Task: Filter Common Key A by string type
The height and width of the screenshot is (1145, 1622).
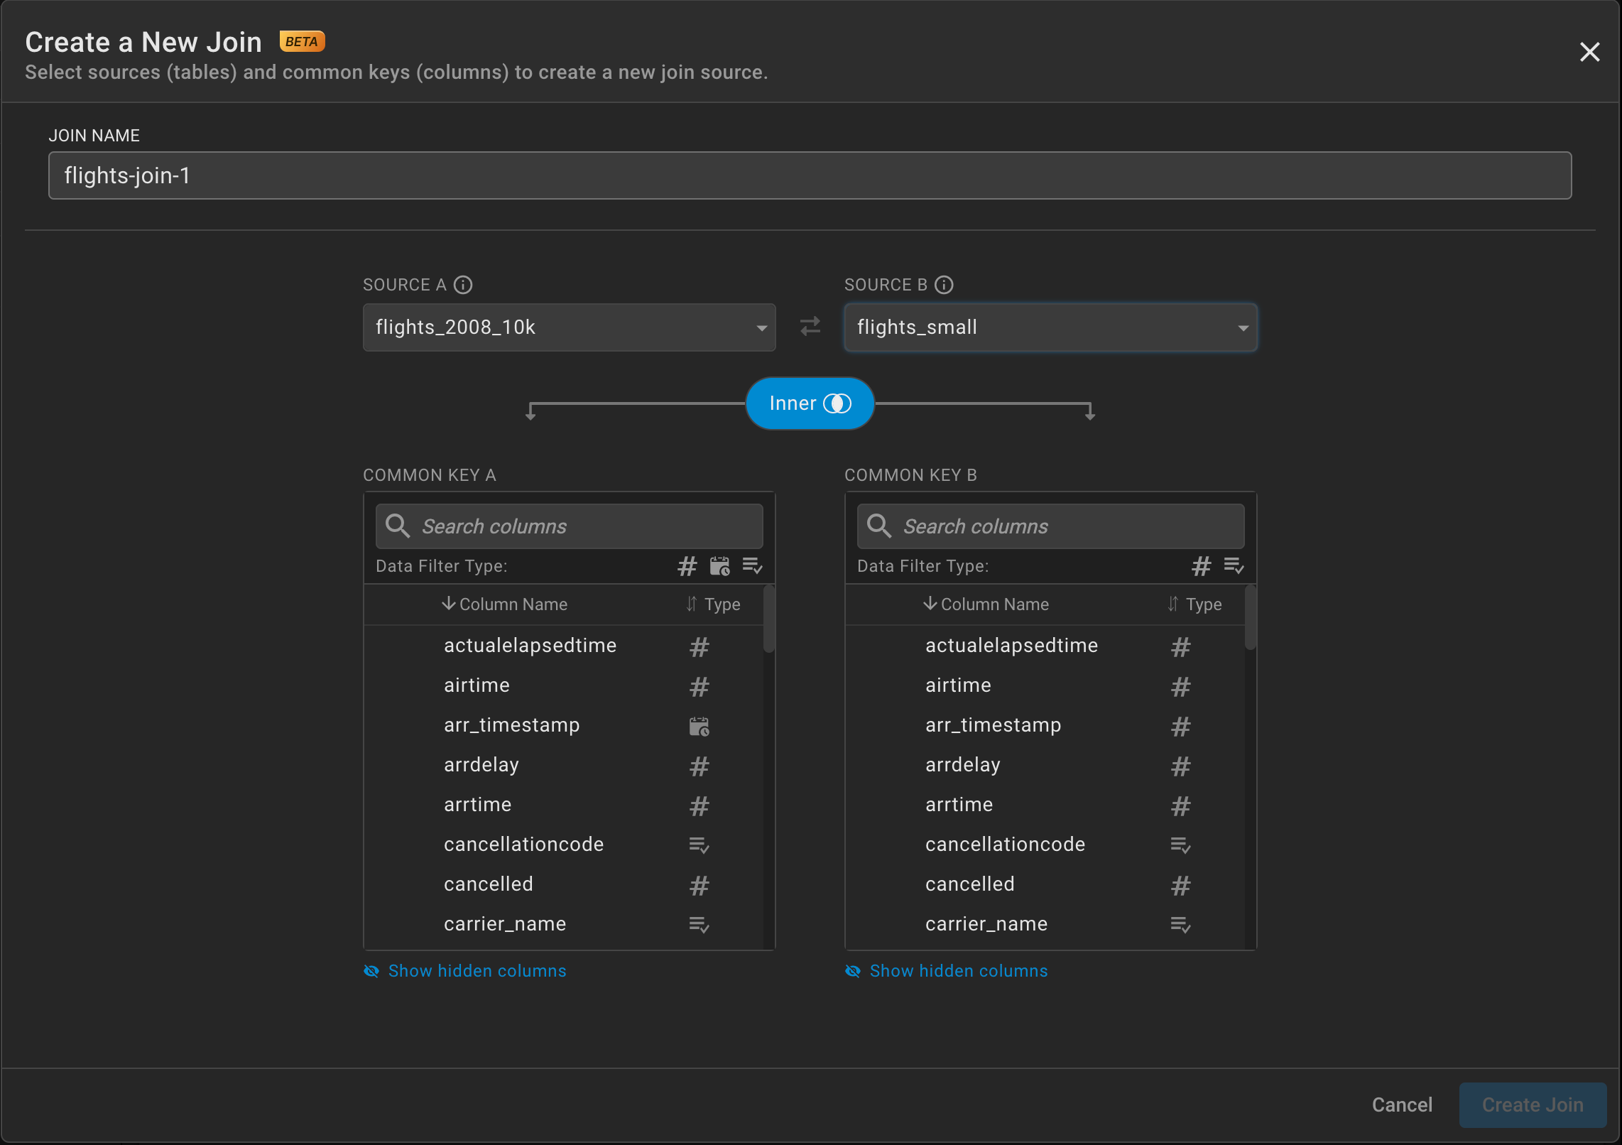Action: (752, 566)
